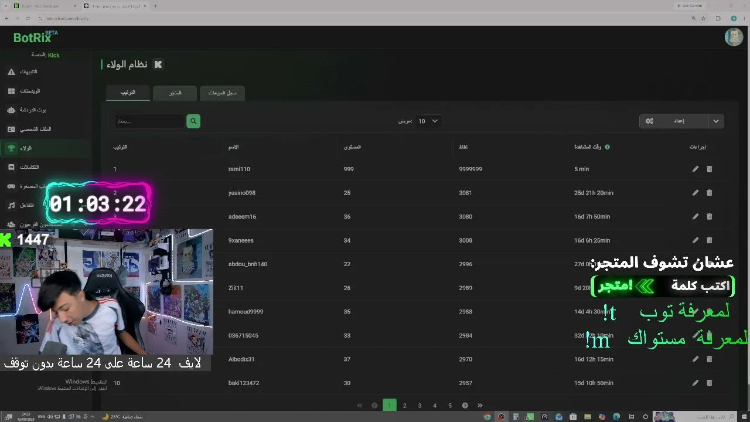This screenshot has height=422, width=750.
Task: Delete the 9xaneees entry
Action: pos(709,240)
